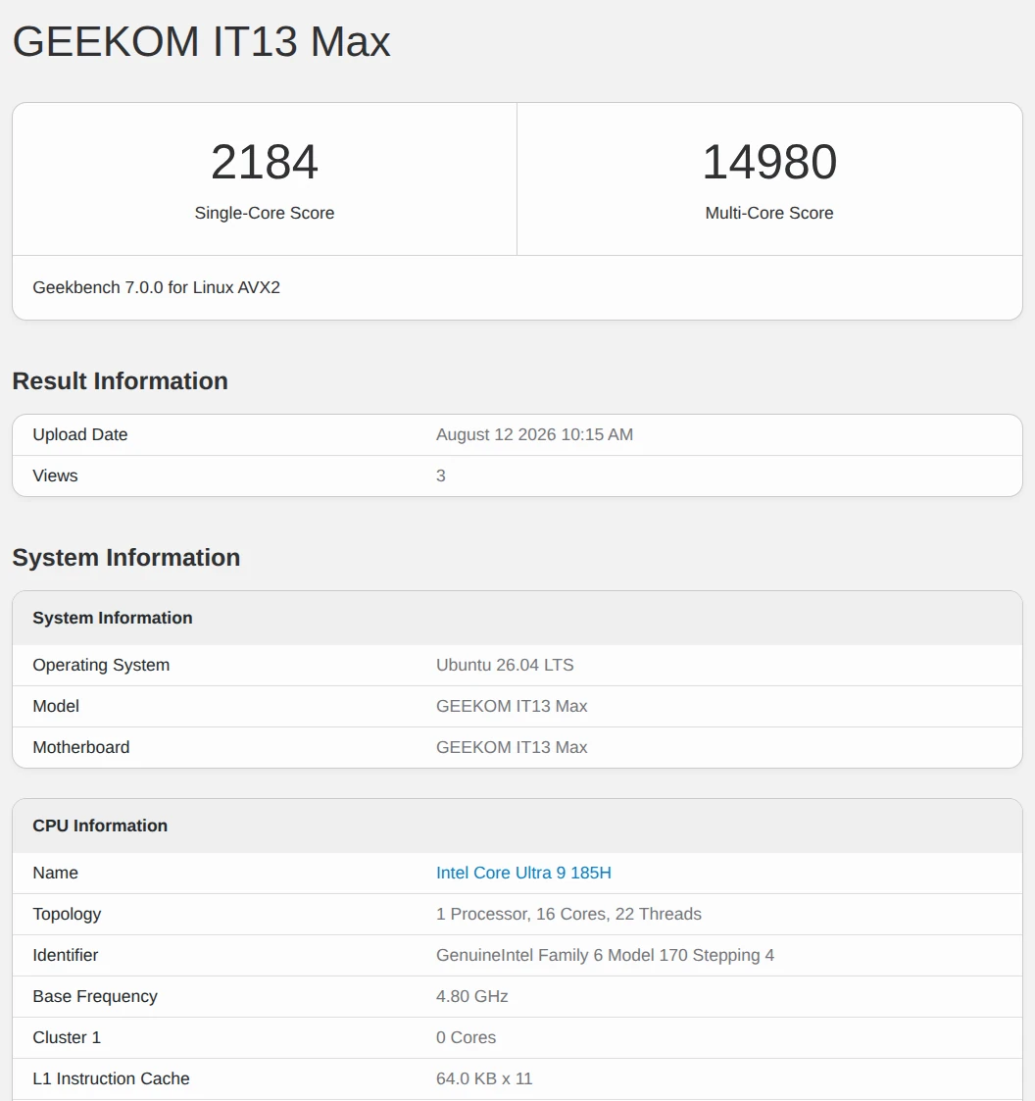Image resolution: width=1035 pixels, height=1101 pixels.
Task: Select the single-core score 2184
Action: [264, 162]
